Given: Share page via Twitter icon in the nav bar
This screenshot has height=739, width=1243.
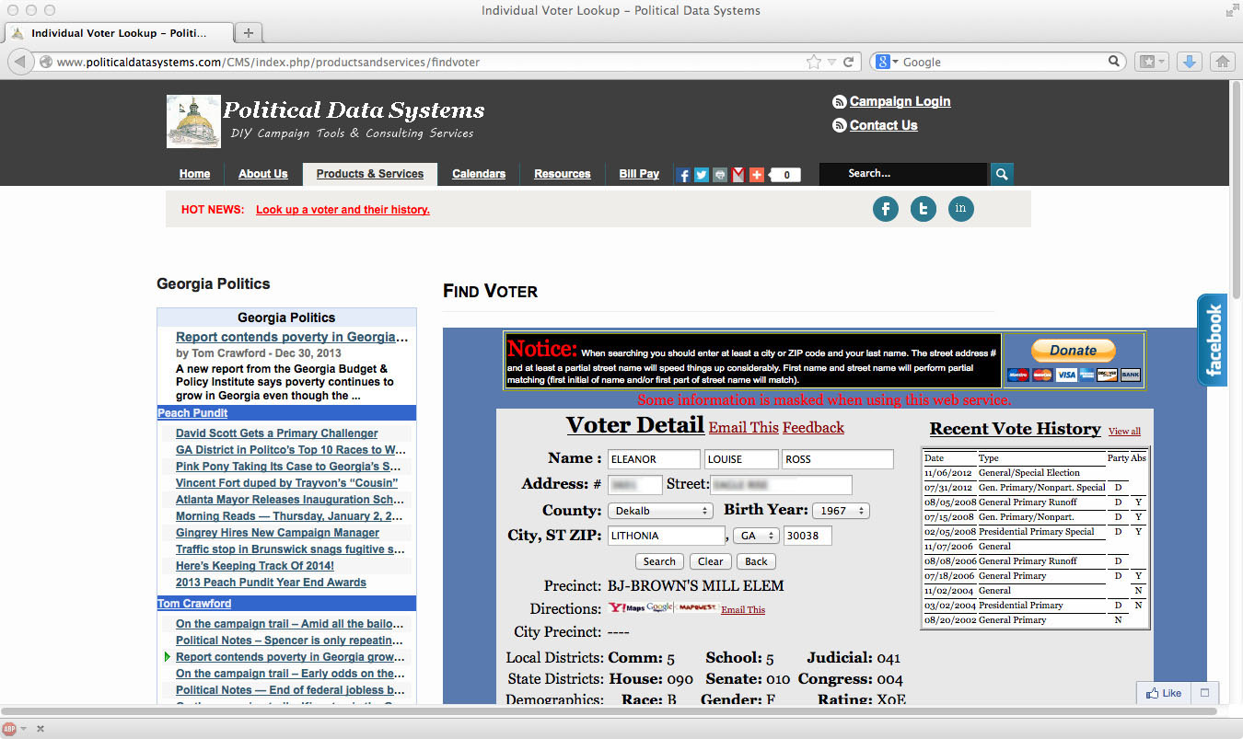Looking at the screenshot, I should pyautogui.click(x=701, y=175).
